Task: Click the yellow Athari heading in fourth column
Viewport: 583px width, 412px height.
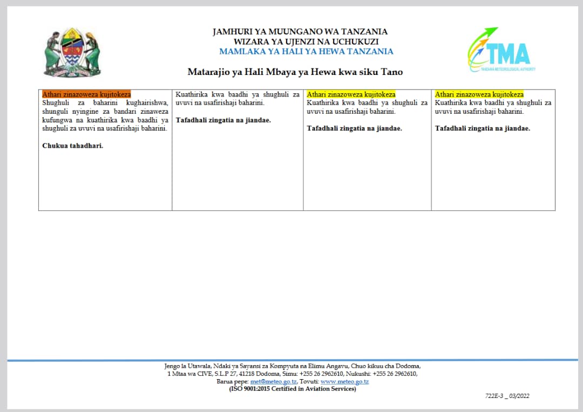Action: pos(479,94)
